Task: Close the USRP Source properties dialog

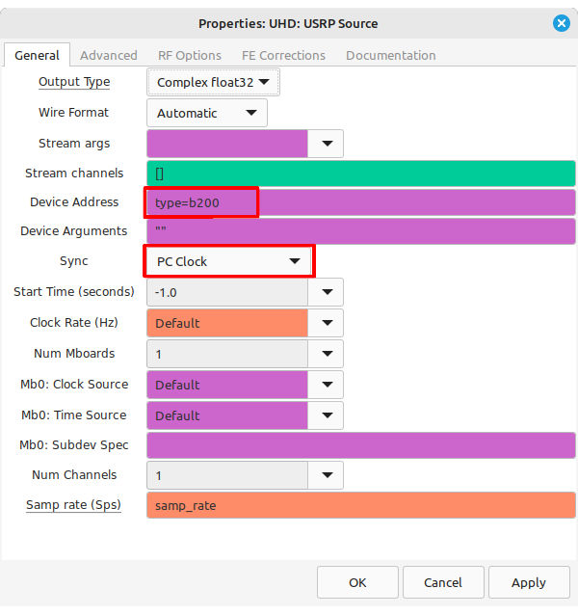Action: pos(561,23)
